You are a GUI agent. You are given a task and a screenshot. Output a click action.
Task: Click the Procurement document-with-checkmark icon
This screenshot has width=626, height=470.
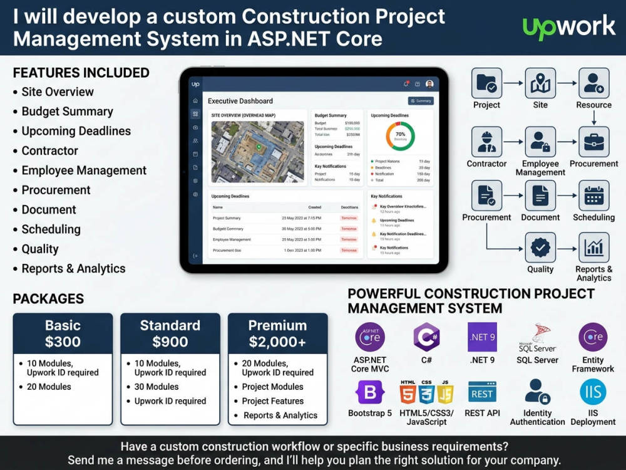[x=486, y=196]
